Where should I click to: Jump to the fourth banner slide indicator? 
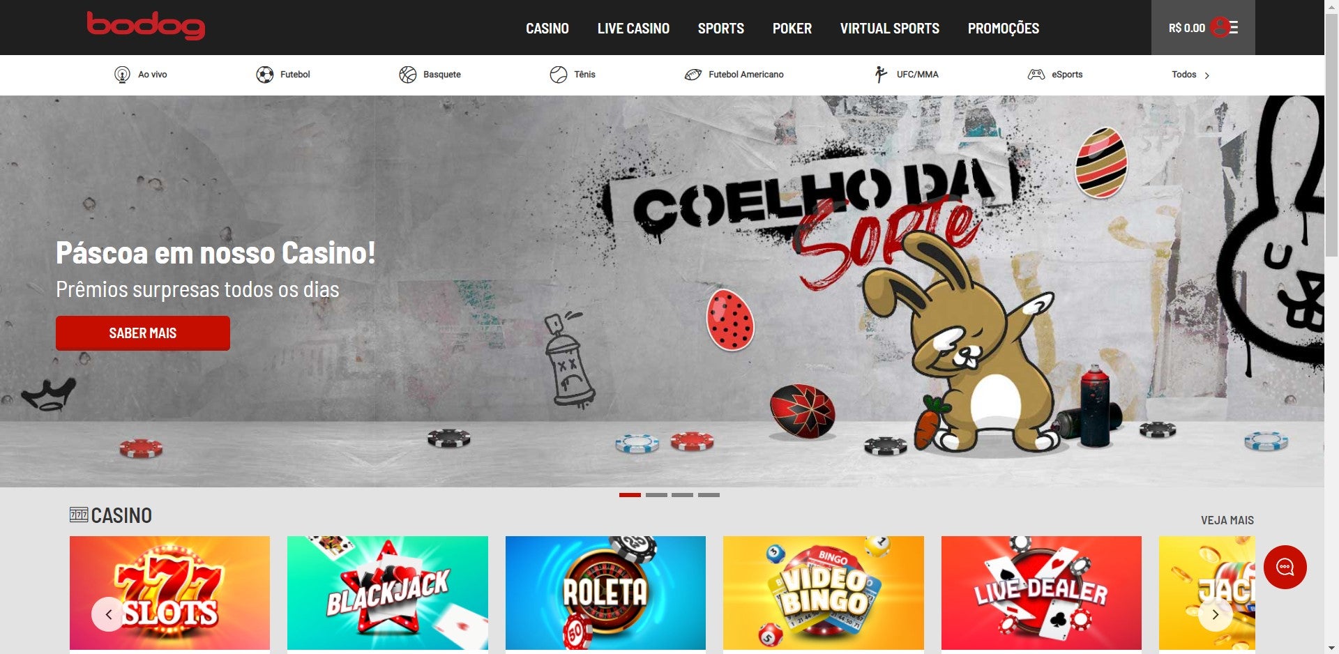(x=709, y=495)
